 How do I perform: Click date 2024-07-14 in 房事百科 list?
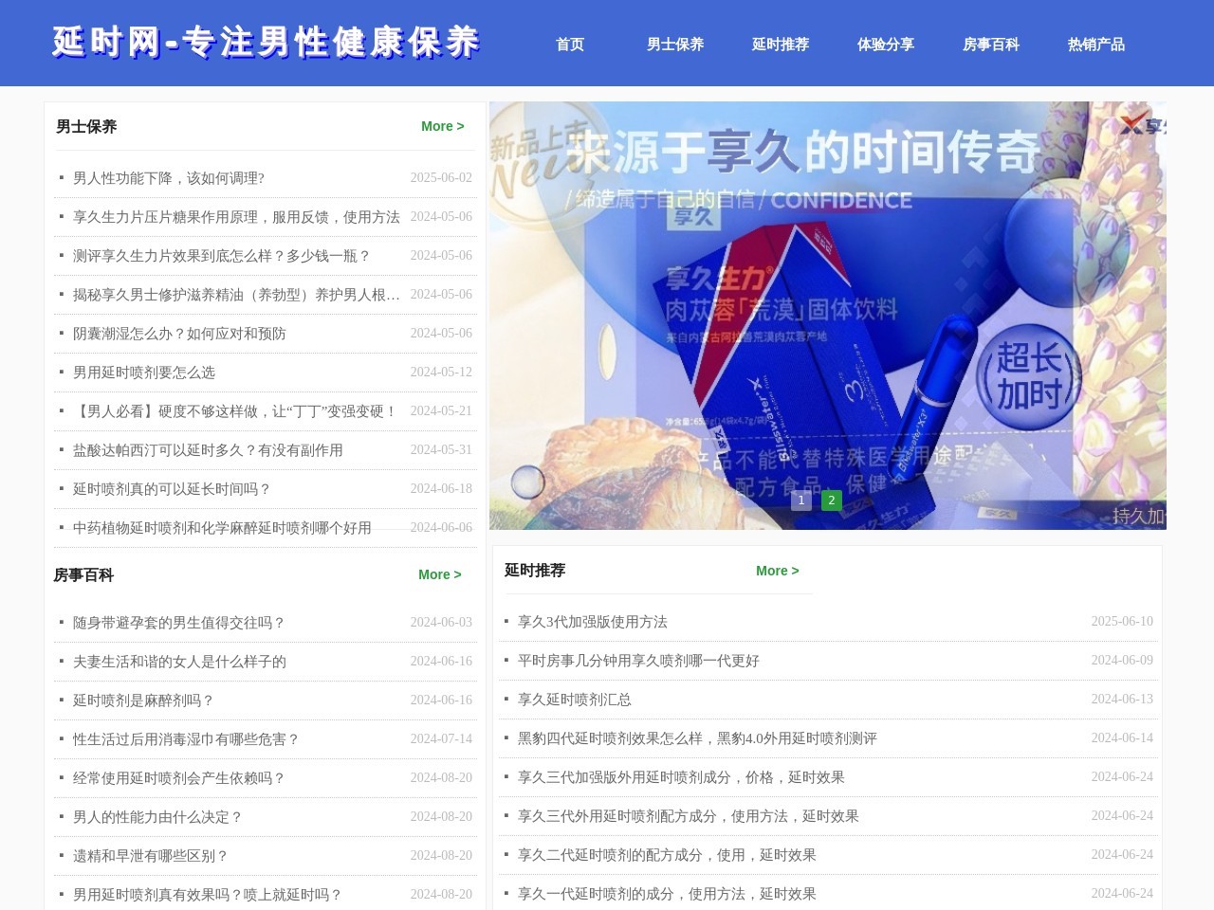pyautogui.click(x=441, y=739)
